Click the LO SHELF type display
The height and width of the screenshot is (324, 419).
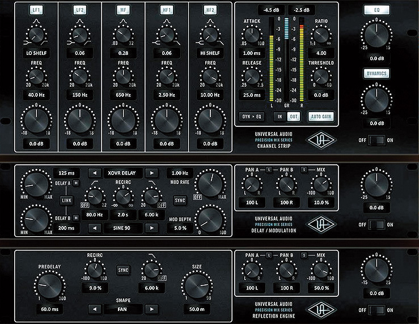click(x=36, y=53)
